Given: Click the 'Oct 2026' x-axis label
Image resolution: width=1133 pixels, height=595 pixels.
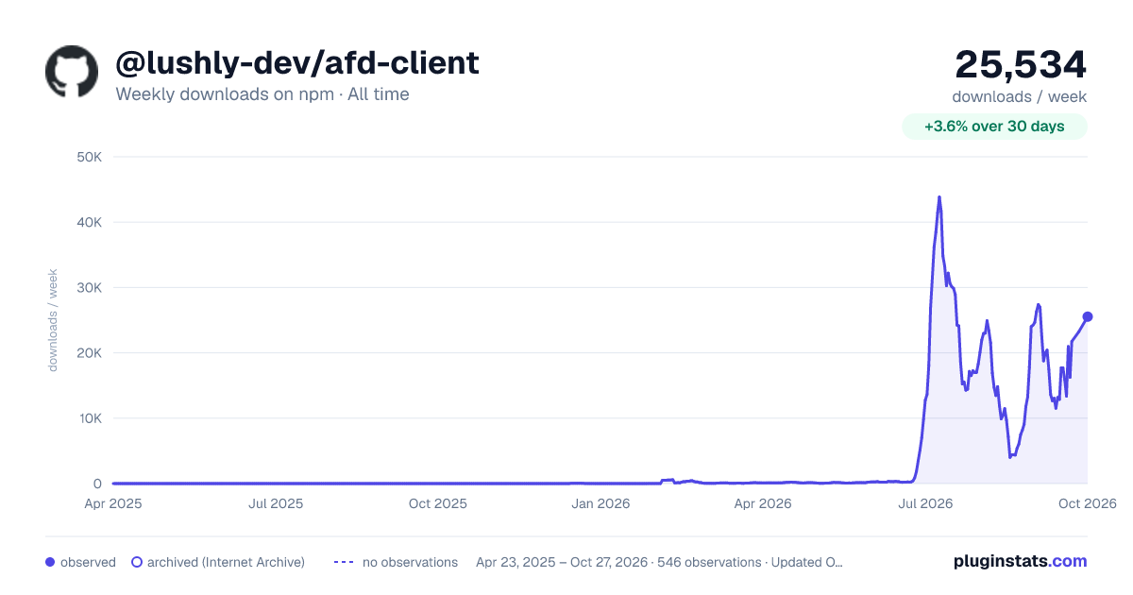Looking at the screenshot, I should point(1088,503).
